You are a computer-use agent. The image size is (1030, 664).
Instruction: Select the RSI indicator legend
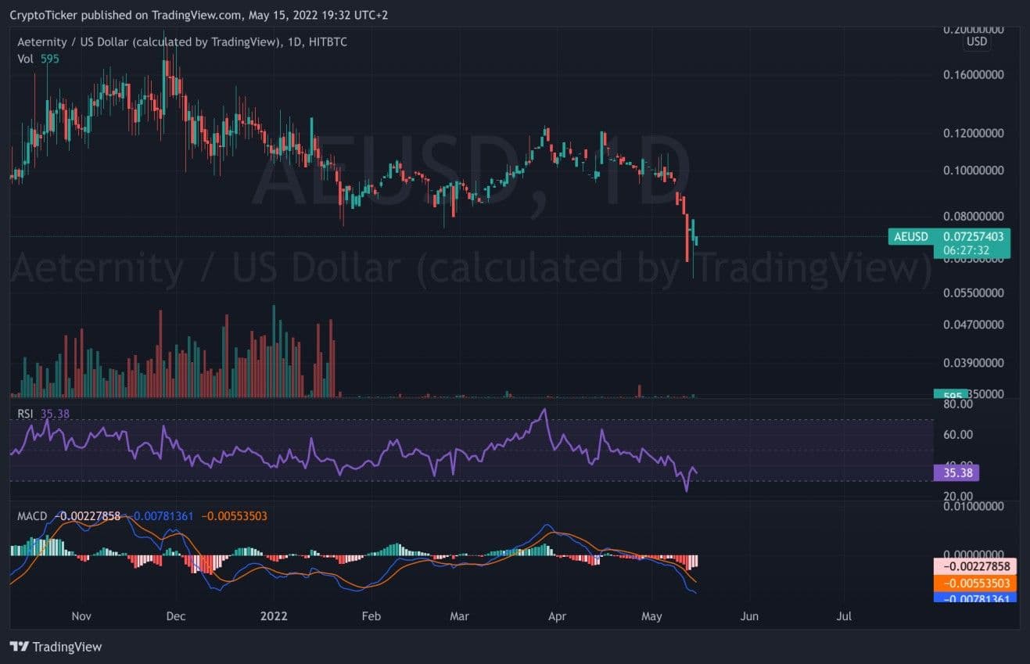[27, 413]
